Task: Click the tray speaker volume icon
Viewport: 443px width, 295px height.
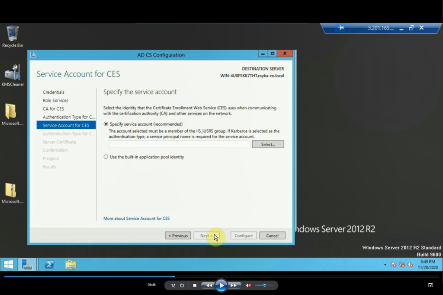Action: [x=410, y=264]
